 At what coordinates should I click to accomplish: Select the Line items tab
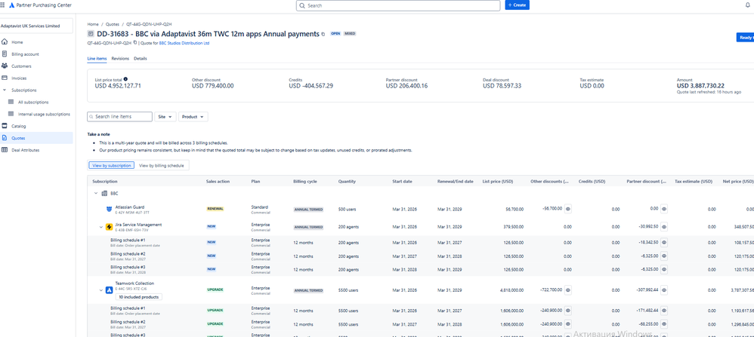pos(97,59)
